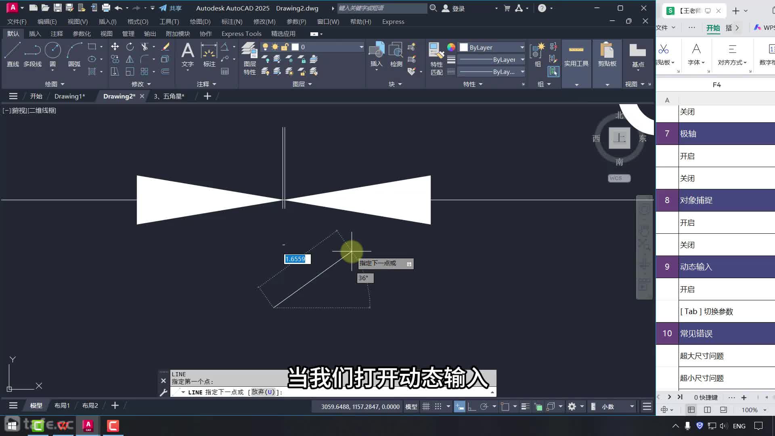
Task: Select the Trim scissors tool
Action: click(x=144, y=47)
